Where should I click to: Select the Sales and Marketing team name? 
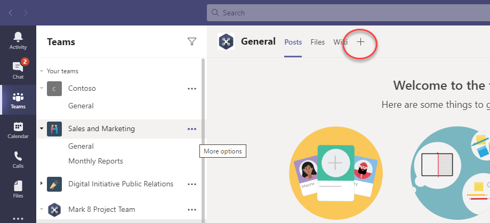(101, 129)
